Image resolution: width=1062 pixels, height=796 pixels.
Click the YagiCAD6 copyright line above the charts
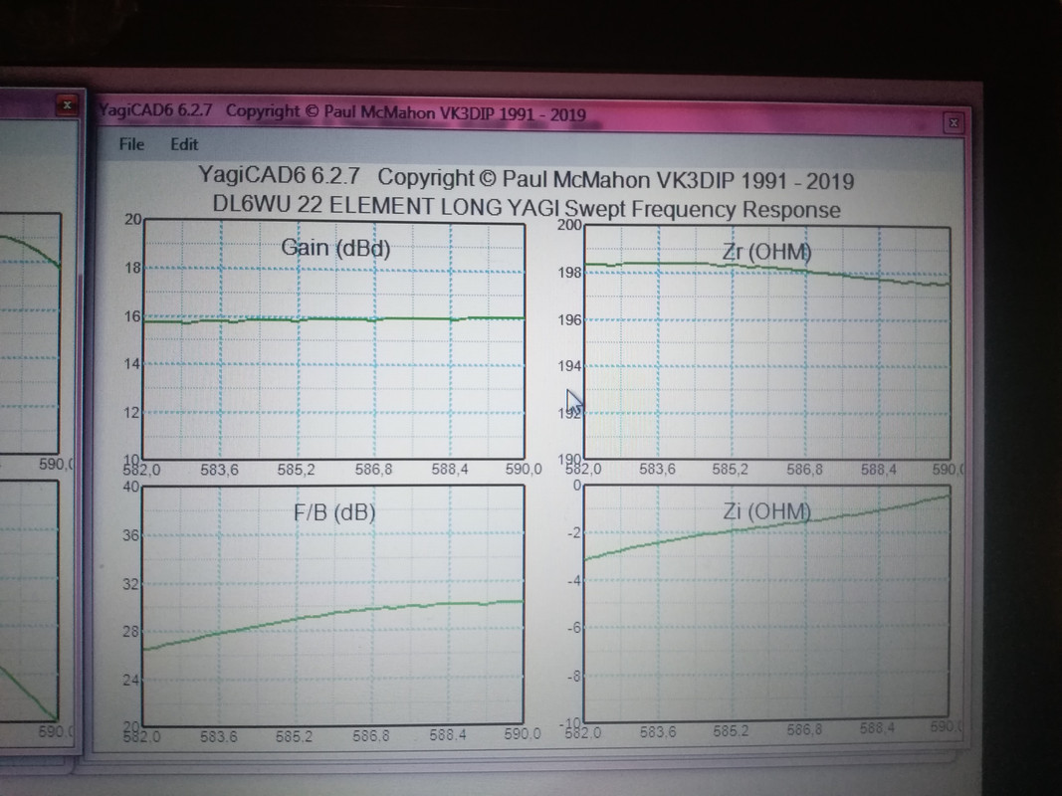pyautogui.click(x=526, y=179)
